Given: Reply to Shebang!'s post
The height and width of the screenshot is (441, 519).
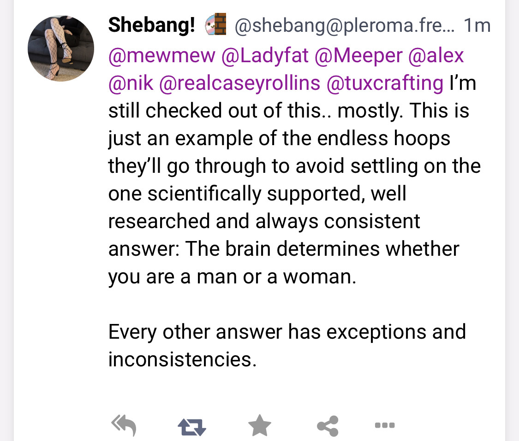Looking at the screenshot, I should [124, 425].
